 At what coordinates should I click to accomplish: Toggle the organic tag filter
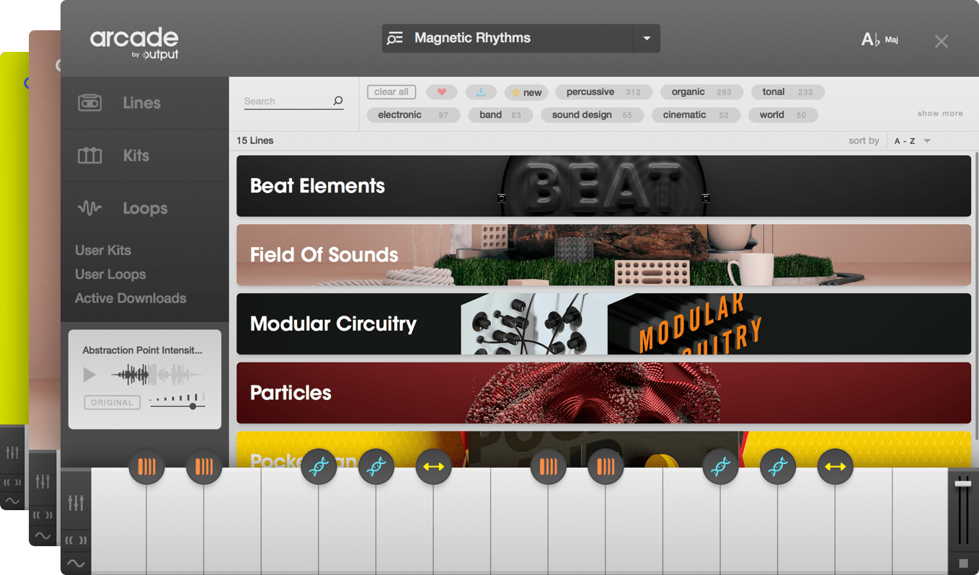pyautogui.click(x=701, y=92)
